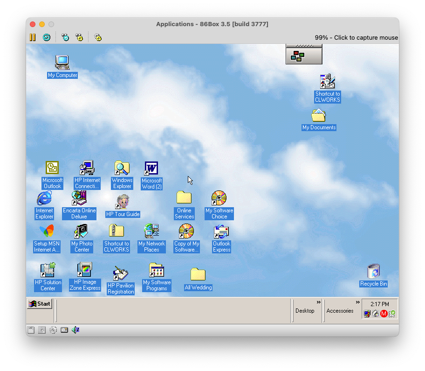425x371 pixels.
Task: Click the first floppy drive status icon
Action: [31, 330]
